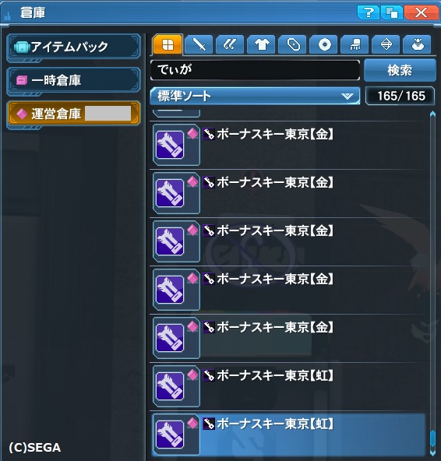The image size is (441, 461).
Task: Open the disc icon category tab
Action: click(323, 44)
